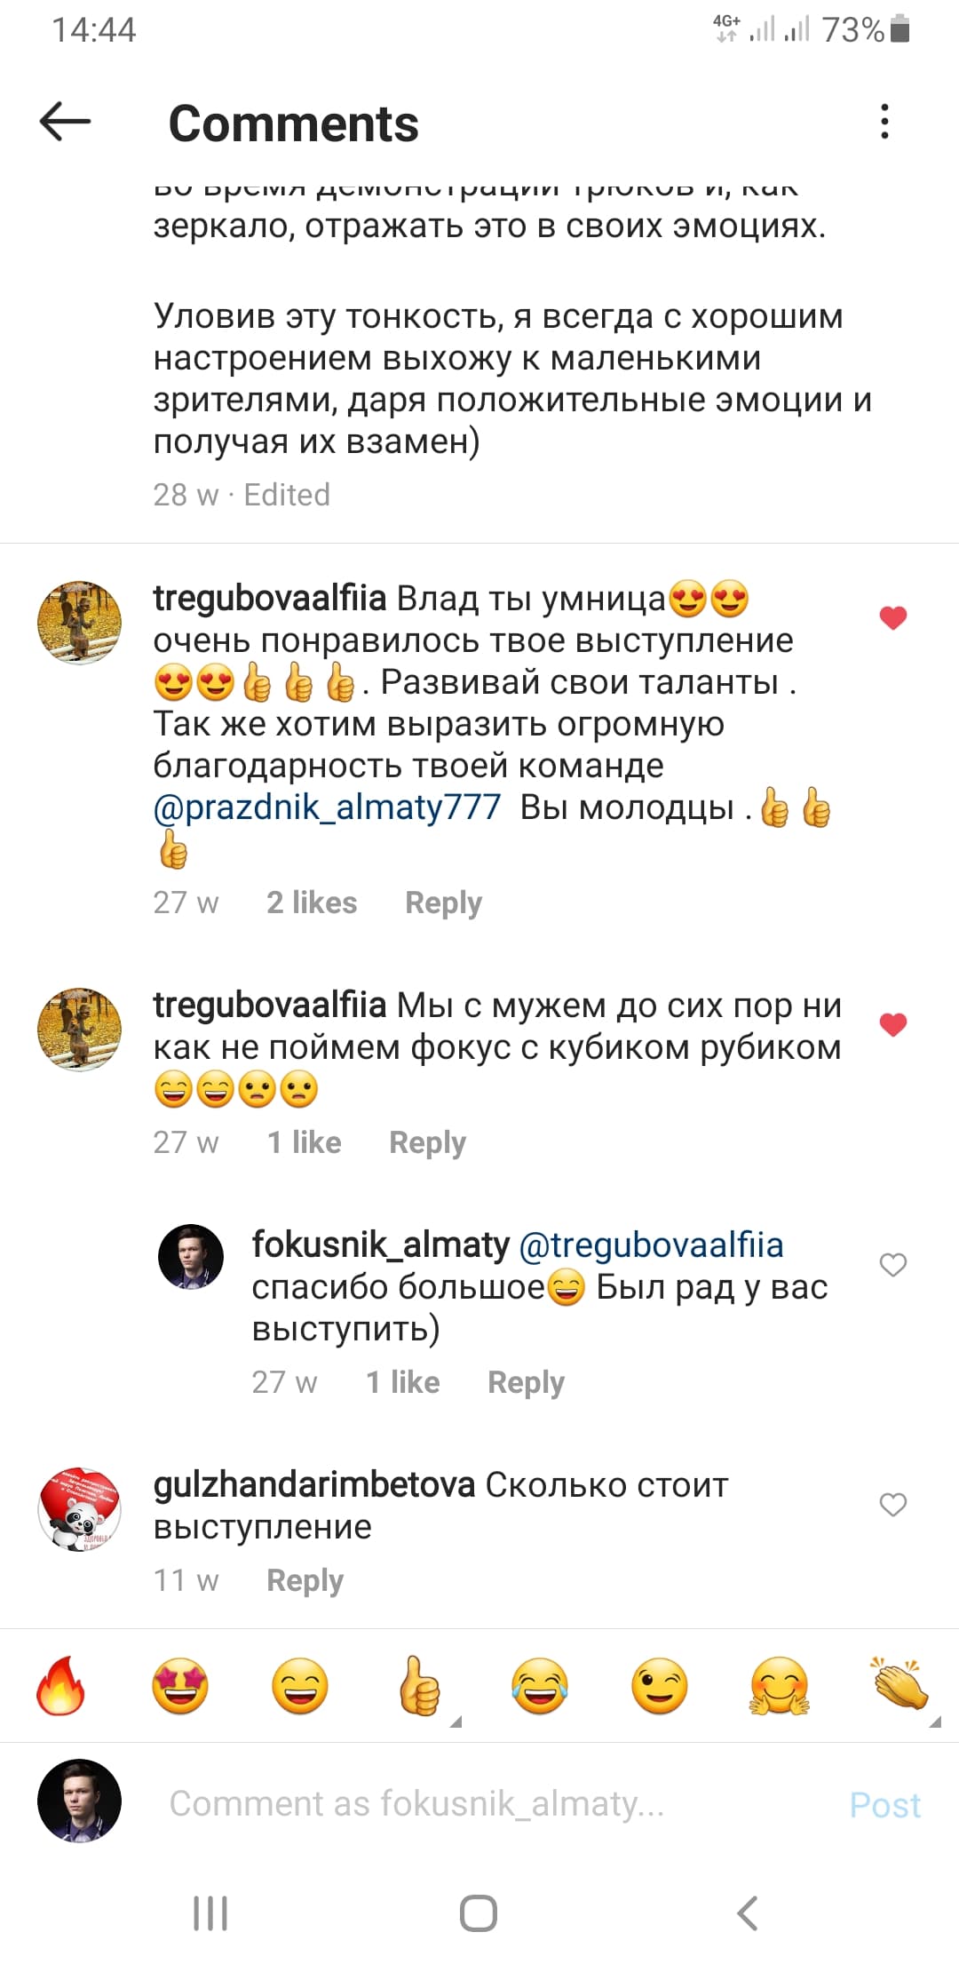959x1972 pixels.
Task: Insert the tears of joy emoji
Action: click(540, 1685)
